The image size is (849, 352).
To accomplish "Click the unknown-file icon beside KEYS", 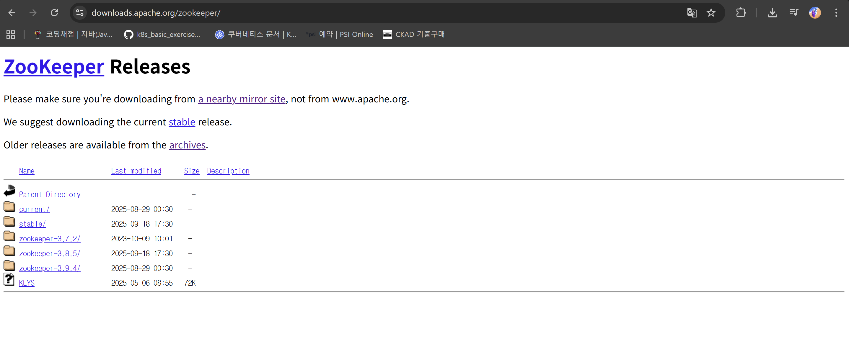I will point(9,279).
